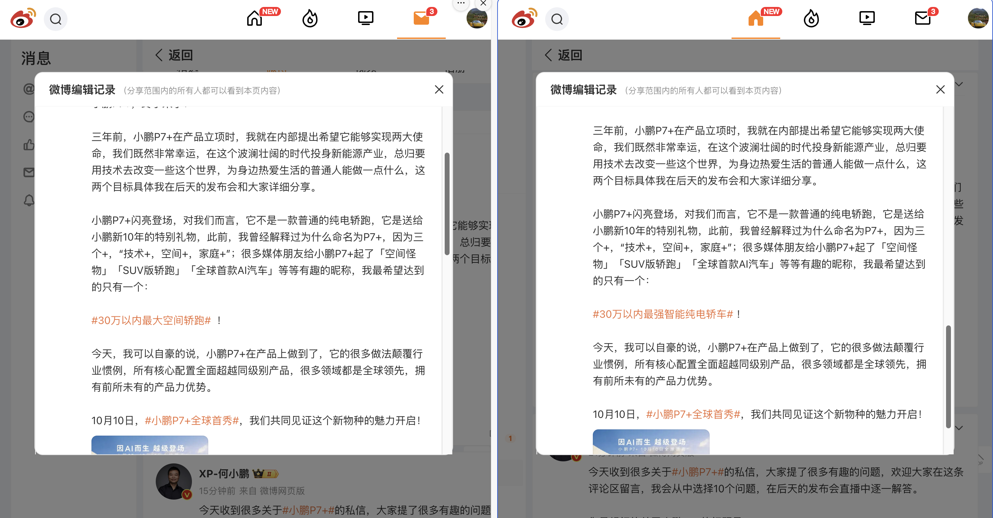Expand chevron near bottom right of right window
Image resolution: width=993 pixels, height=518 pixels.
[959, 428]
